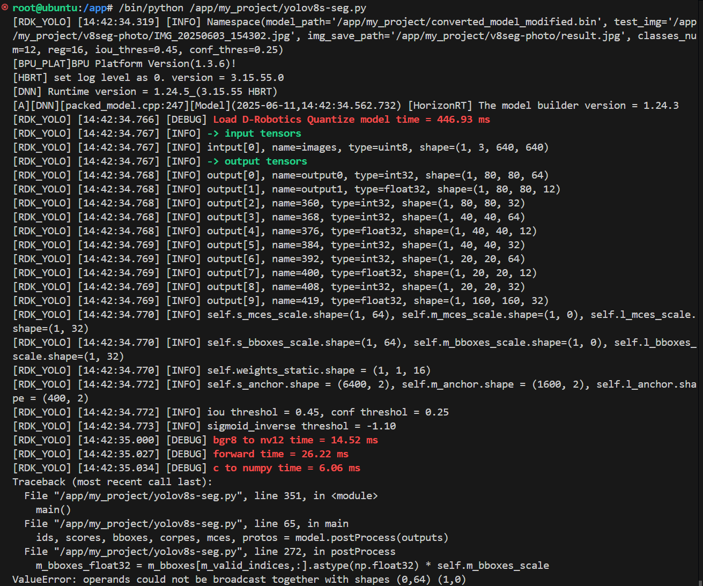Screen dimensions: 703x586
Task: Click the red command-failed error icon
Action: click(5, 8)
